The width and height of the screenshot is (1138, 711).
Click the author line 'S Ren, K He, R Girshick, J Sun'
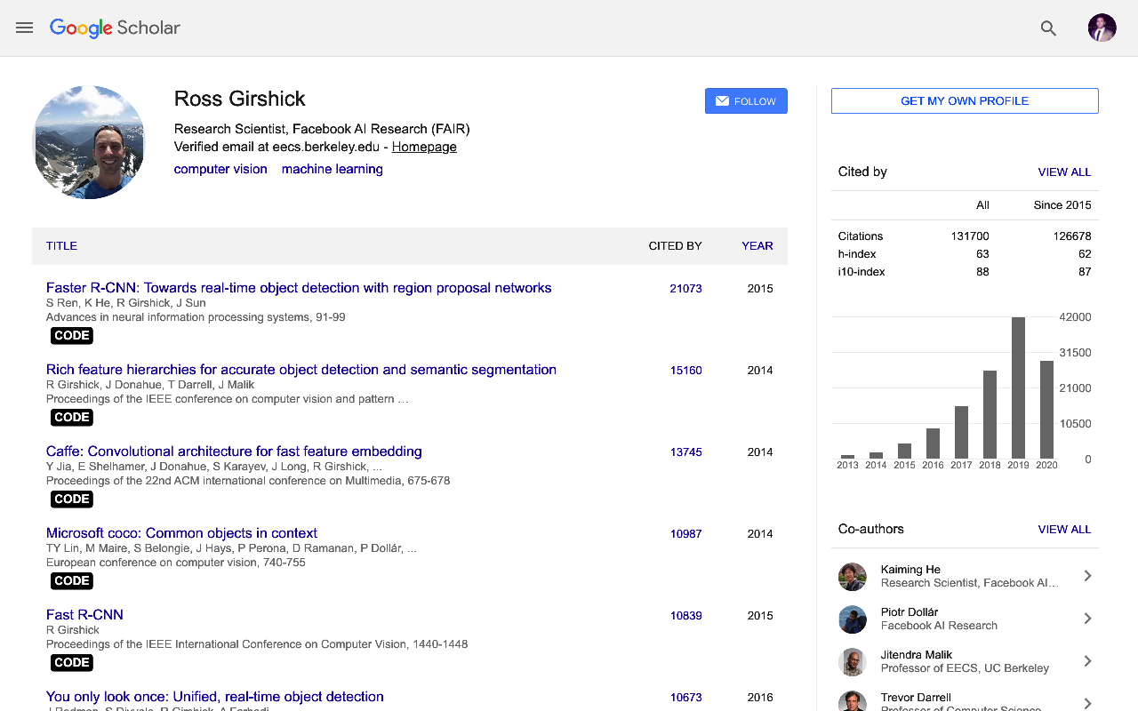point(126,303)
